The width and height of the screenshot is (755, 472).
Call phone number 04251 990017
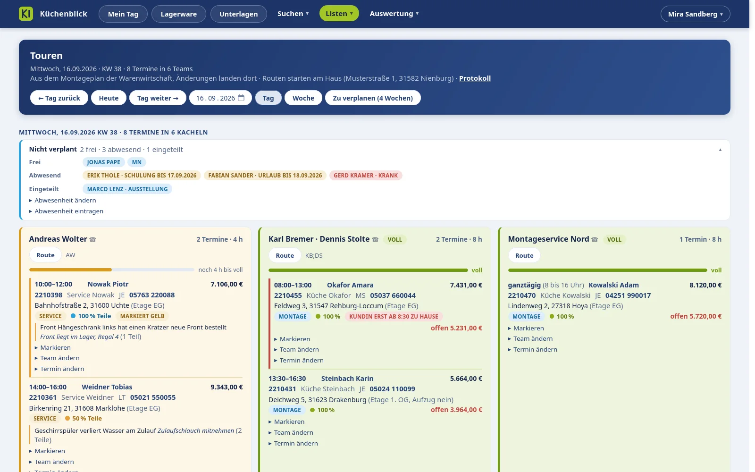click(x=628, y=295)
